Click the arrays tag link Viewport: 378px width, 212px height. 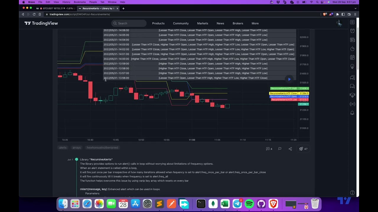pos(76,148)
